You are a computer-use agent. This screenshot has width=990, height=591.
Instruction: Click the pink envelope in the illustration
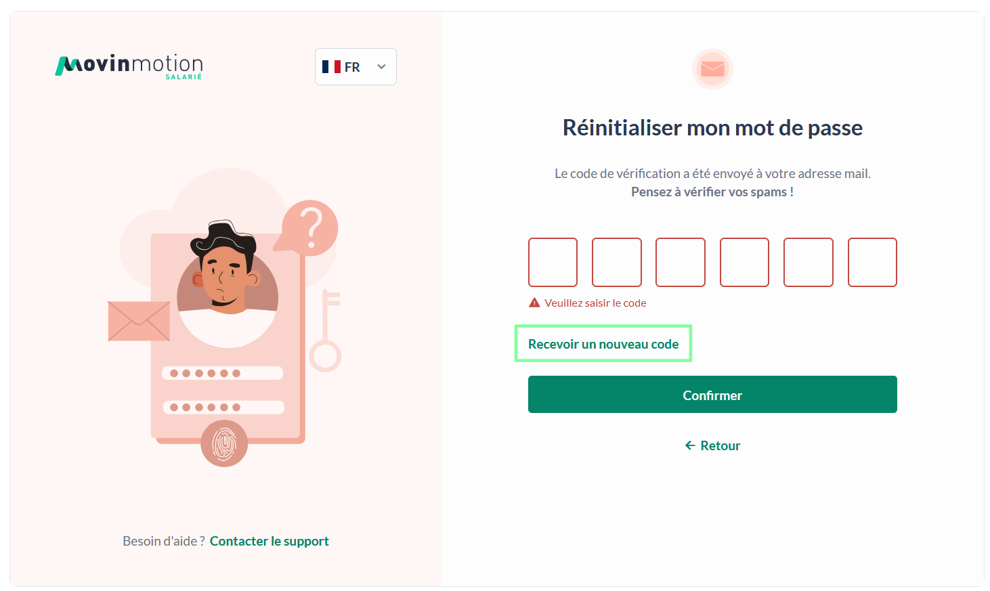point(139,321)
